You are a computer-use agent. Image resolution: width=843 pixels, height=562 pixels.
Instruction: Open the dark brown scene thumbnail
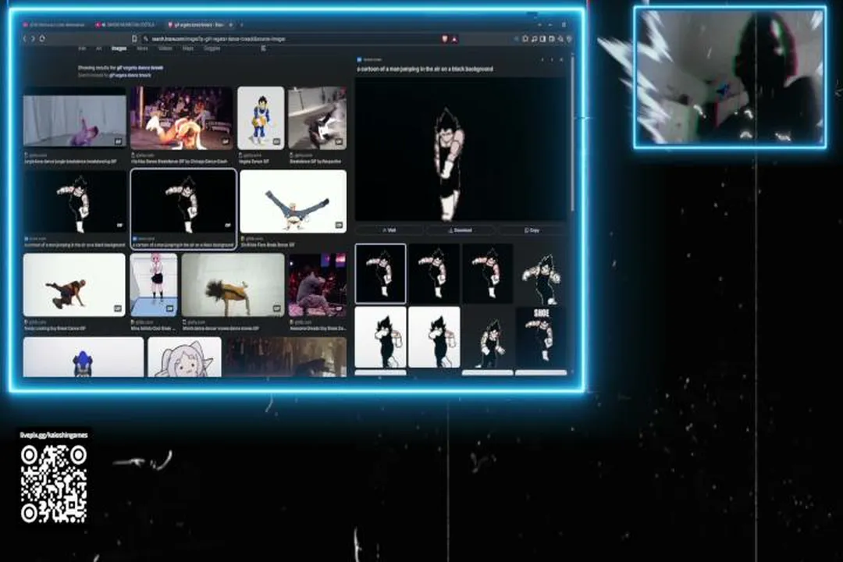[286, 357]
